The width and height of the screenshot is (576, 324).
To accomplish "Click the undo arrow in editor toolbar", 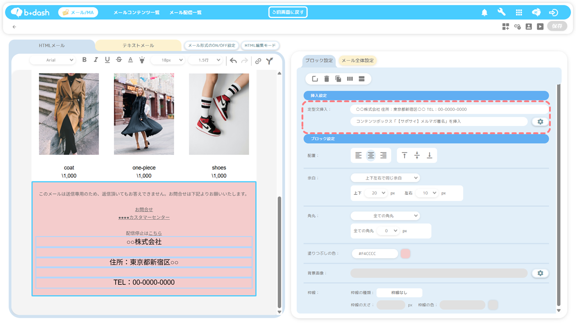I will 233,60.
